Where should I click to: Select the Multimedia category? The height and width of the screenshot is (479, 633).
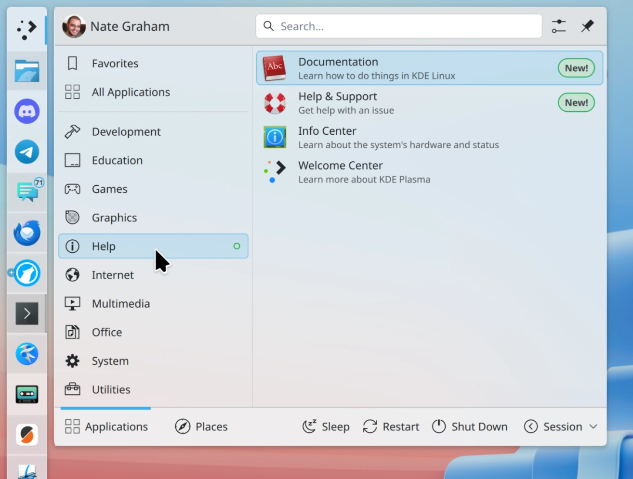(153, 303)
